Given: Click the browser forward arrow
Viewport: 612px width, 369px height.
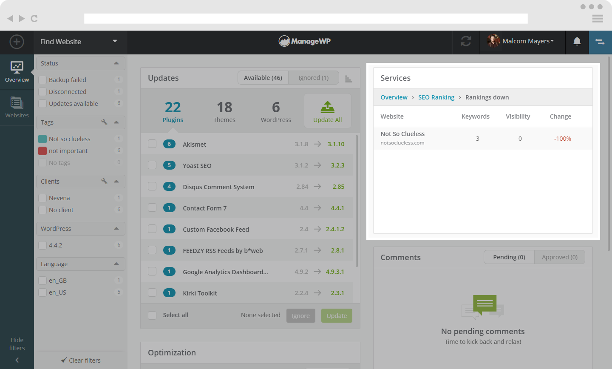Looking at the screenshot, I should [22, 18].
